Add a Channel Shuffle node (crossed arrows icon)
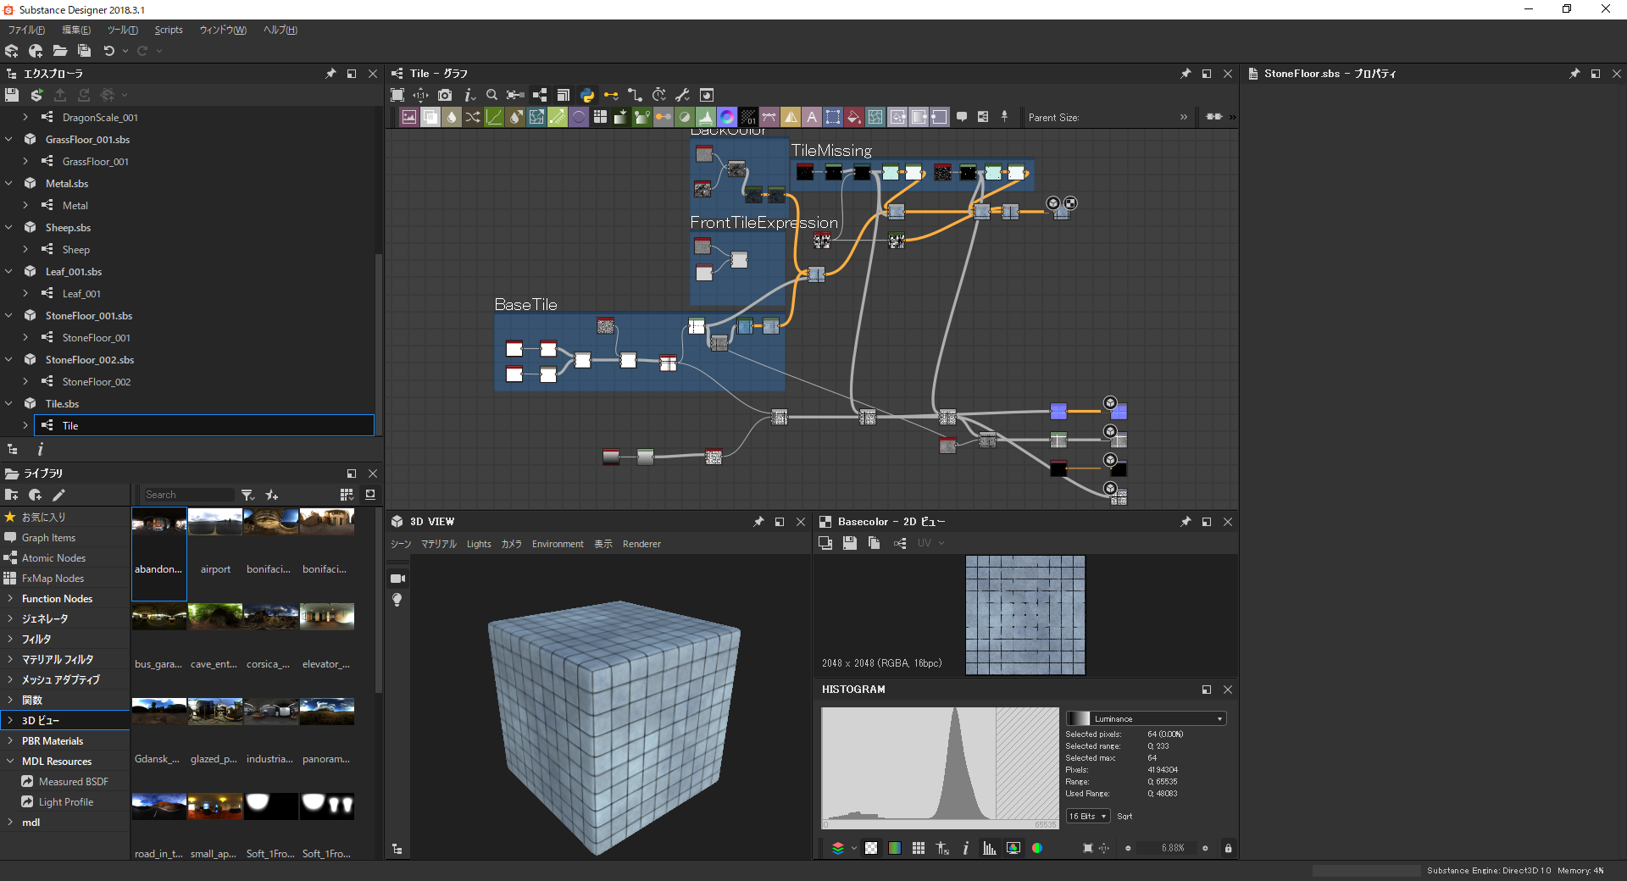Viewport: 1627px width, 881px height. pyautogui.click(x=473, y=117)
